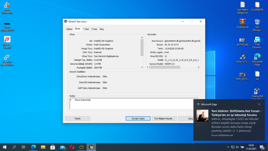Click Çıkış button
This screenshot has width=268, height=151.
click(186, 119)
